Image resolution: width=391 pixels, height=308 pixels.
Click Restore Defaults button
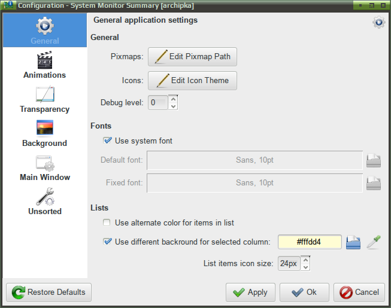click(x=49, y=292)
